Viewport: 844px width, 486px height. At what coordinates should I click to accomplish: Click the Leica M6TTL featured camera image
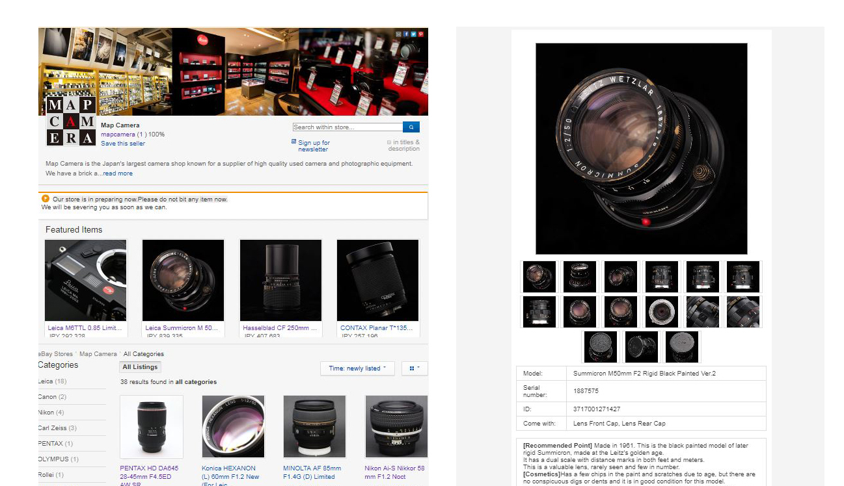pos(86,281)
